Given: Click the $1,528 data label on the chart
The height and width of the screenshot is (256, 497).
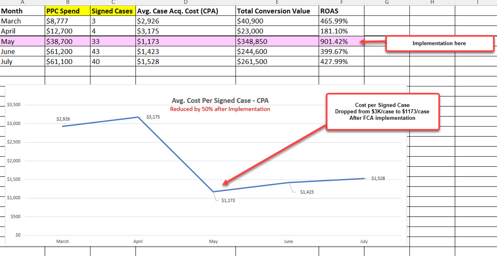Looking at the screenshot, I should point(378,178).
